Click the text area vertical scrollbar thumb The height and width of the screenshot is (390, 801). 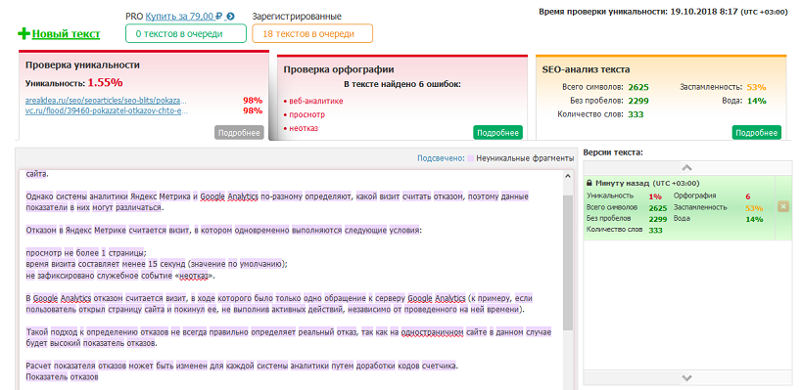[x=568, y=263]
